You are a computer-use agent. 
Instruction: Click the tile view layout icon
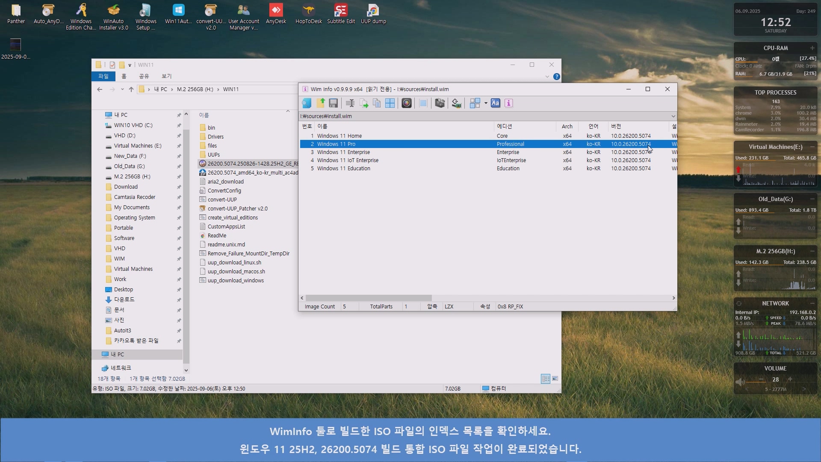pos(475,103)
